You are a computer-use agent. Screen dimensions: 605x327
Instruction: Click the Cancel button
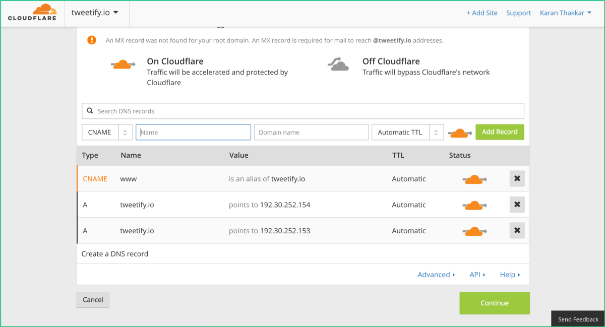tap(93, 300)
